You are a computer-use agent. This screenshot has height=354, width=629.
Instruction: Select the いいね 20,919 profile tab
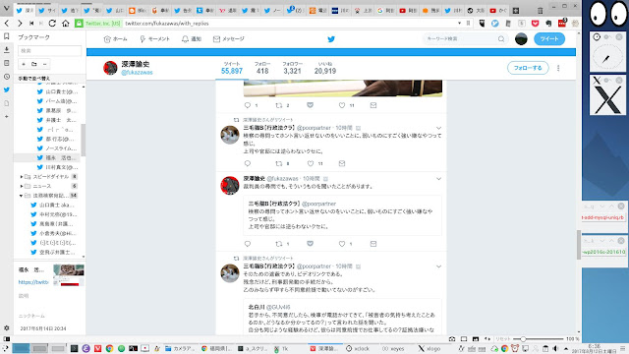[325, 68]
